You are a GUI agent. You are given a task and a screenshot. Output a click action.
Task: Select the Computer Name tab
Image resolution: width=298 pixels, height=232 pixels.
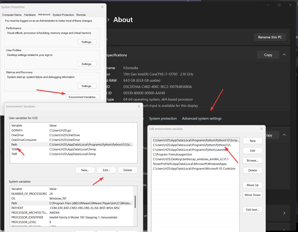12,15
